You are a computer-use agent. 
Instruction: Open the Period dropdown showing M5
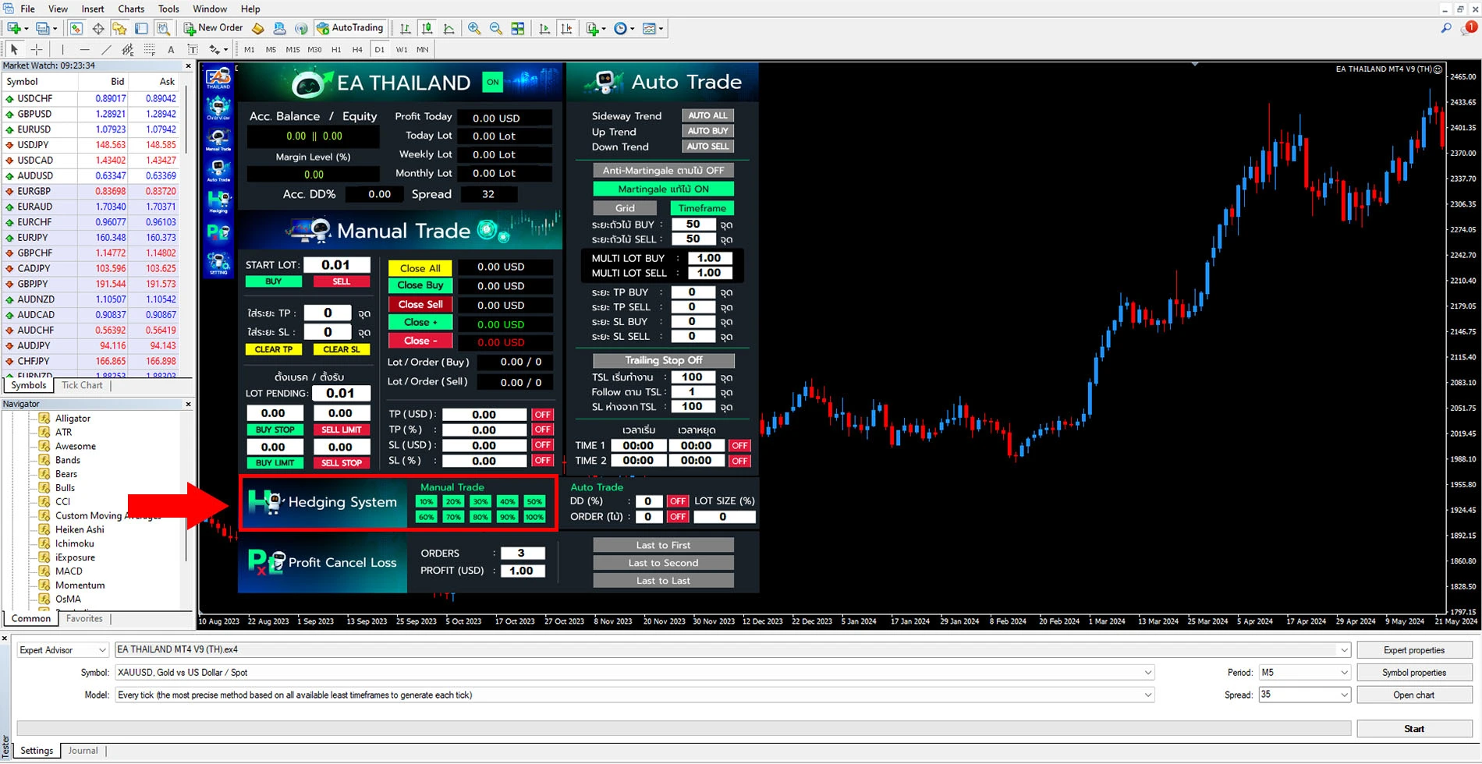coord(1343,672)
